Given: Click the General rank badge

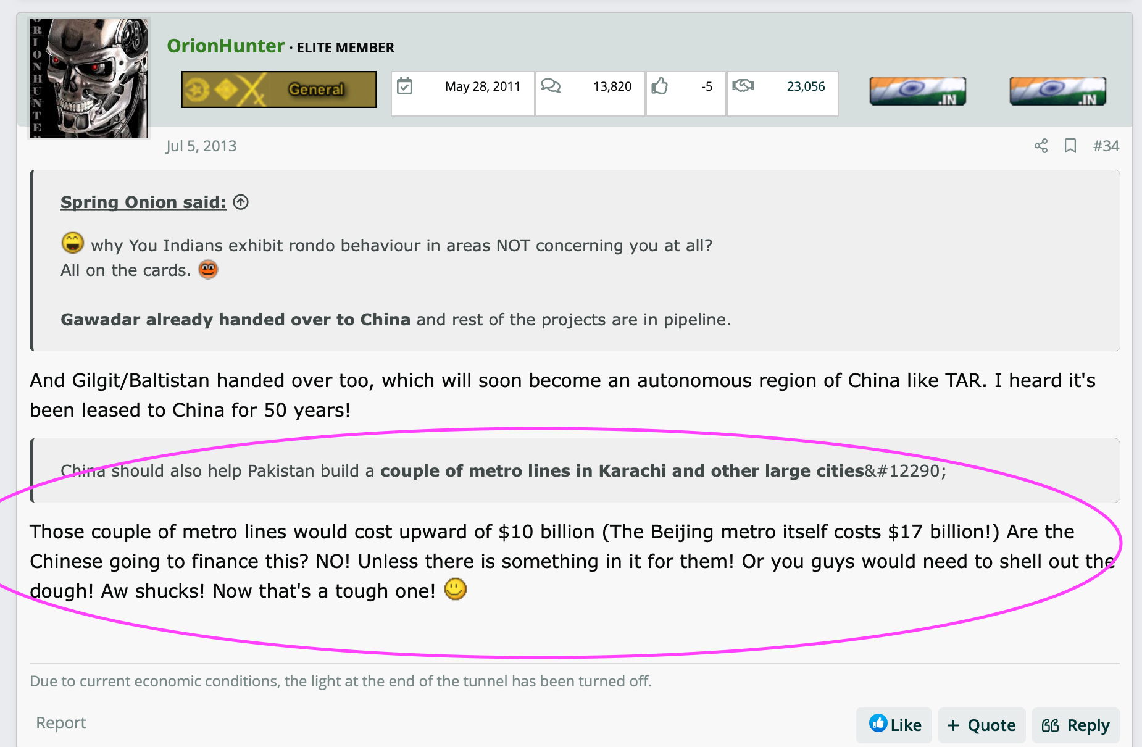Looking at the screenshot, I should [x=278, y=90].
